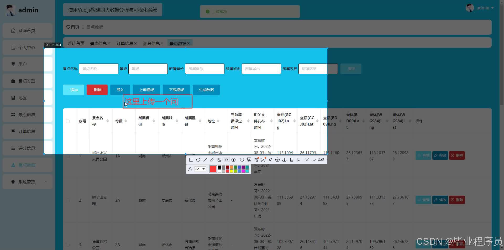Click the bookmark icon in screenshot toolbar

tap(299, 160)
